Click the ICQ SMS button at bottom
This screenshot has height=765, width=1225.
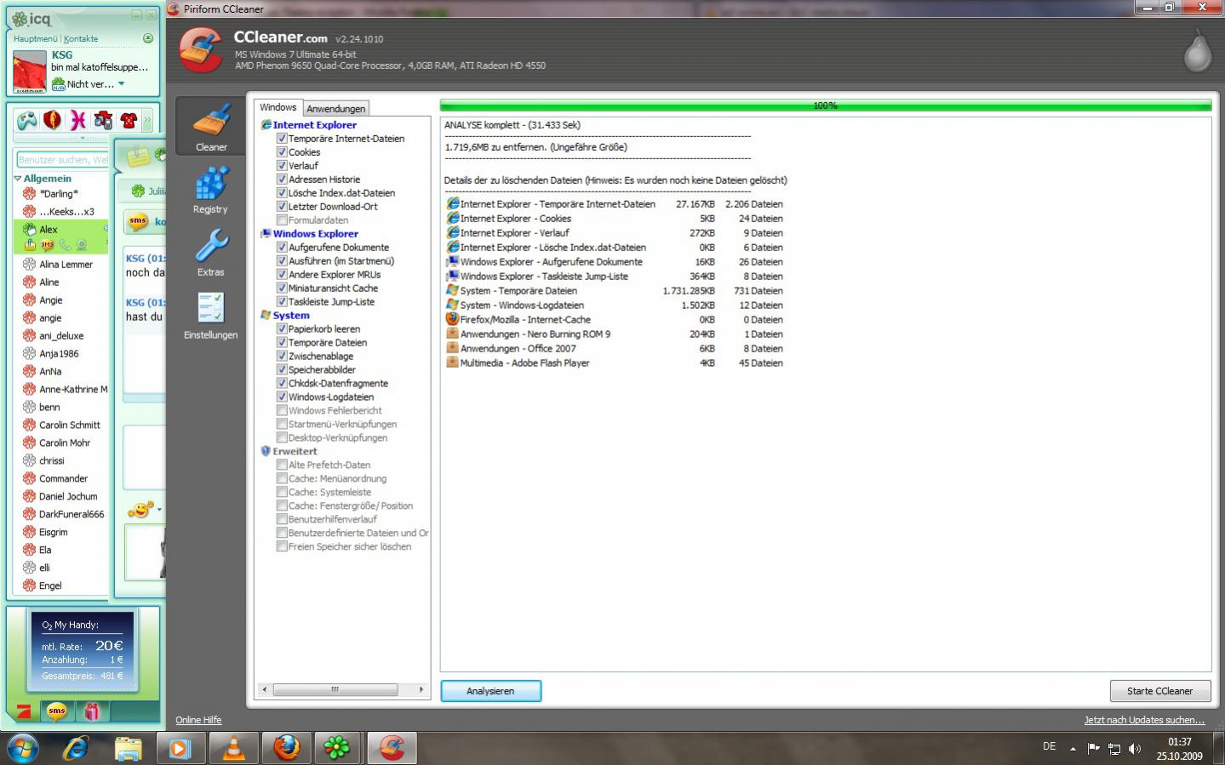(x=57, y=711)
